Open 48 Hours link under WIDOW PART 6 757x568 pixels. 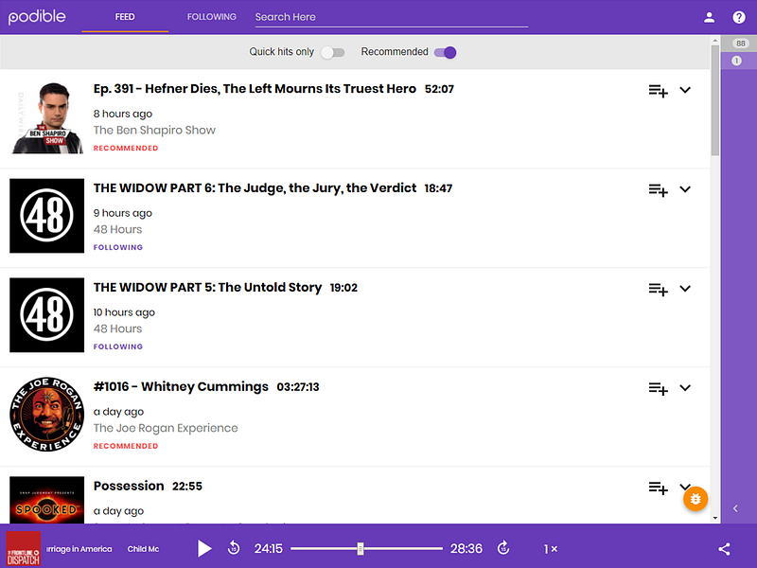117,229
